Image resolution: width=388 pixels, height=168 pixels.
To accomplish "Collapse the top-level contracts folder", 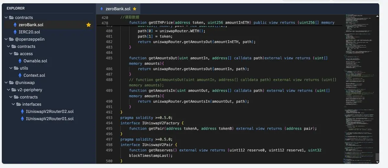I will point(6,17).
